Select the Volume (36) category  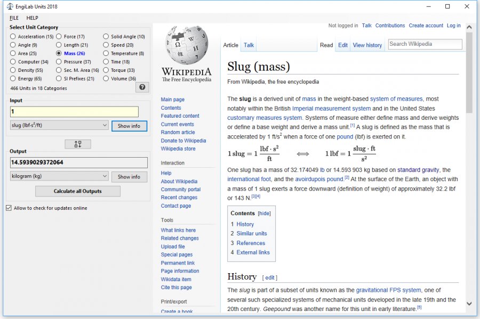click(119, 78)
